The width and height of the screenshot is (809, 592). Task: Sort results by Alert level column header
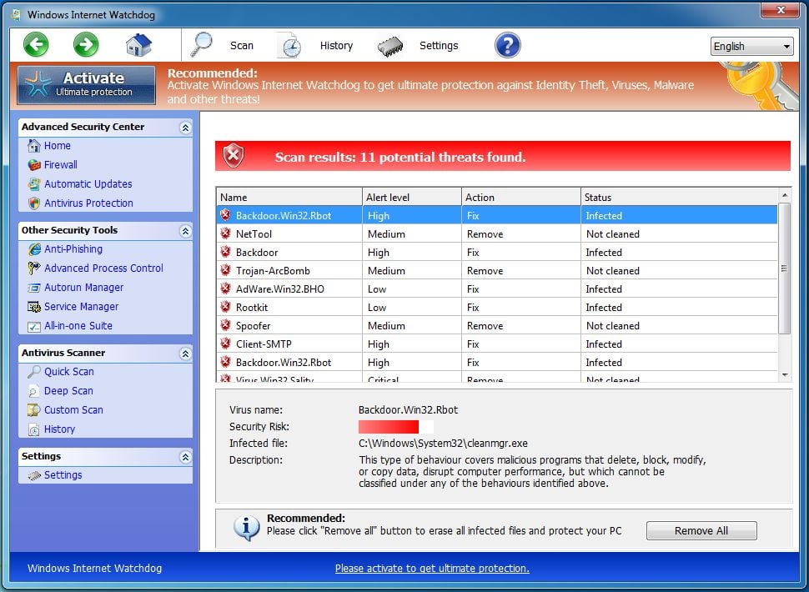411,198
